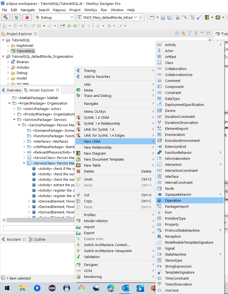Select Port from the submenu
This screenshot has height=294, width=228.
tap(190, 212)
